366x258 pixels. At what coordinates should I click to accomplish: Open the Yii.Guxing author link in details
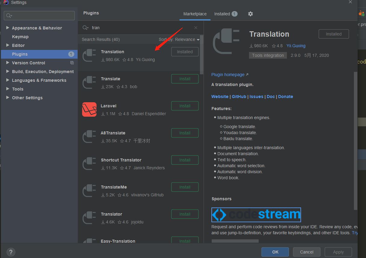coord(296,46)
